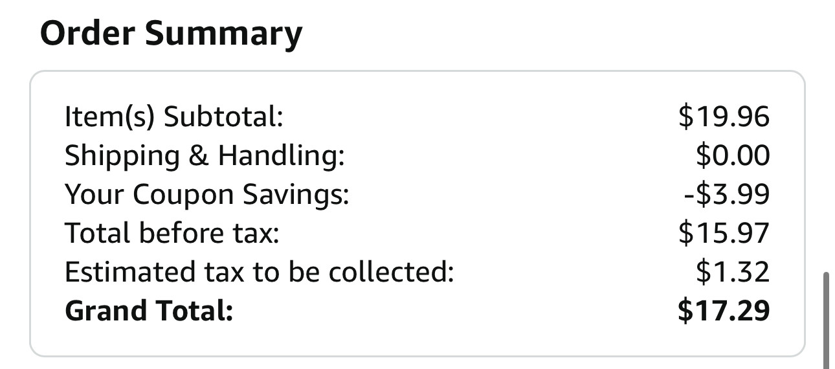Select the Total before tax label
The width and height of the screenshot is (835, 369).
coord(172,233)
